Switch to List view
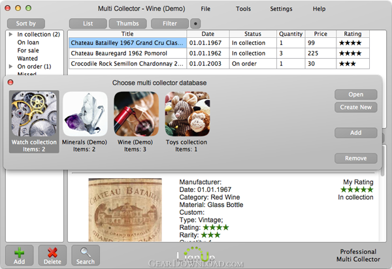Image resolution: width=392 pixels, height=269 pixels. (88, 24)
